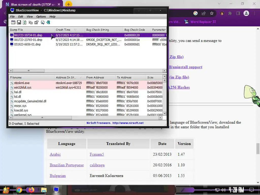Close the Blue screen of death Chrome tab
Viewport: 260px width, 195px height.
59,4
